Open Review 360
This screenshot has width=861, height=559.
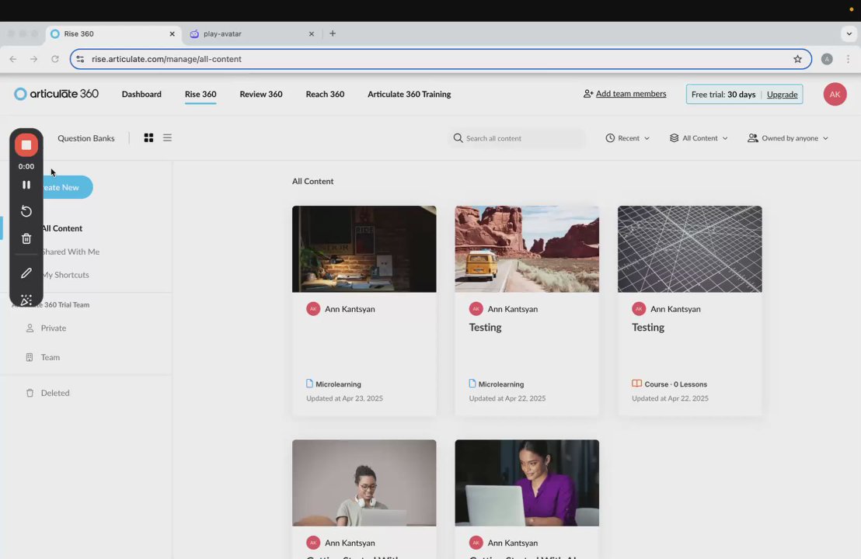coord(261,95)
